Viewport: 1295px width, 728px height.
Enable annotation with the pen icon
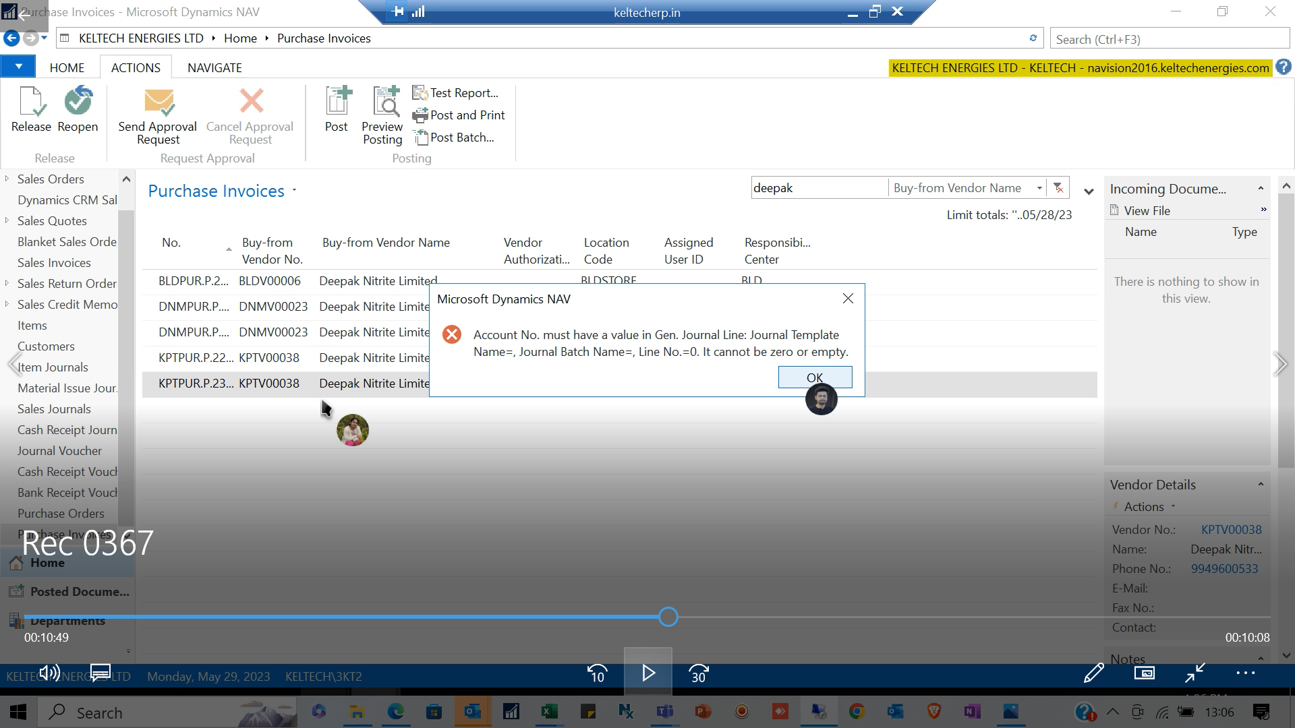(x=1093, y=673)
